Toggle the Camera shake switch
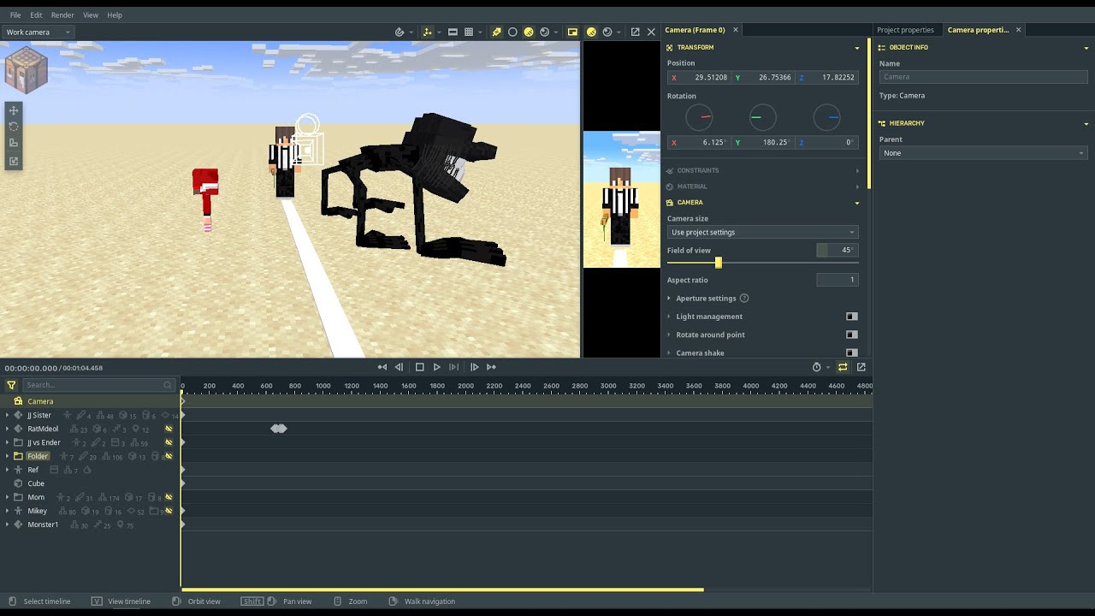Viewport: 1095px width, 616px height. click(852, 352)
